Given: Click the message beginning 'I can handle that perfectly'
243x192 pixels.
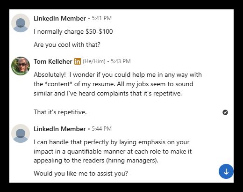Looking at the screenshot, I should [113, 151].
